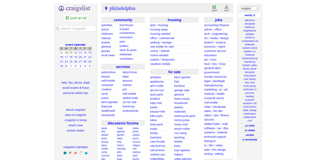Expand the us cities section

[x=250, y=126]
